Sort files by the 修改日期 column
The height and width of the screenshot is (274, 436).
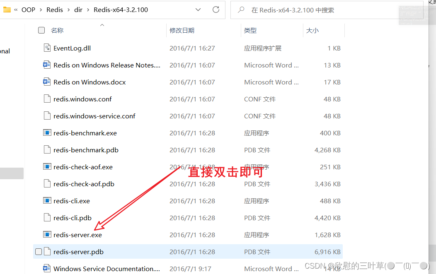click(182, 30)
